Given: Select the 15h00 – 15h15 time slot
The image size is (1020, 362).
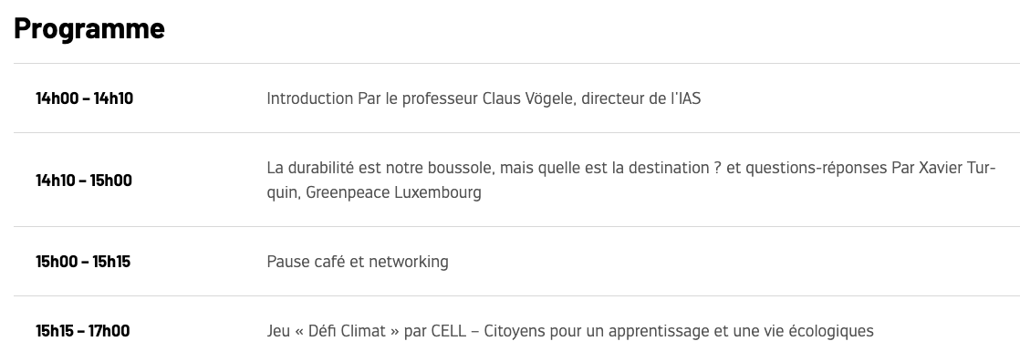Looking at the screenshot, I should click(x=83, y=262).
